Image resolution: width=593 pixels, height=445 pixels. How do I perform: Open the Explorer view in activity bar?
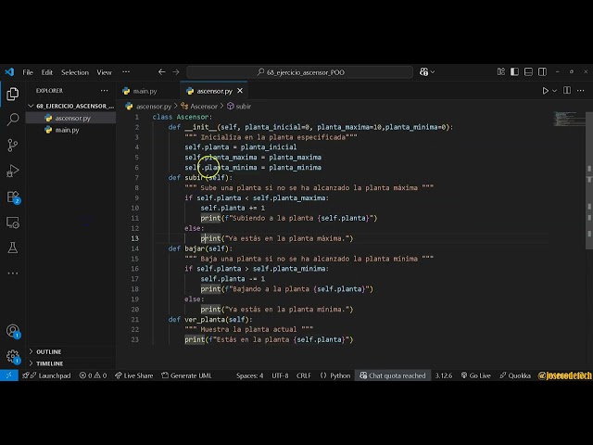(x=12, y=94)
